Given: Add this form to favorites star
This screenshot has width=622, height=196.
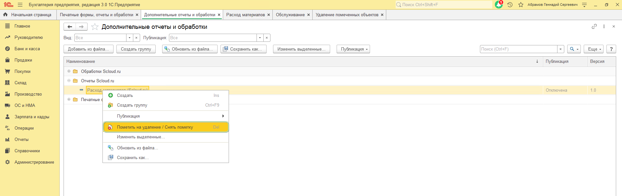Looking at the screenshot, I should pos(95,27).
